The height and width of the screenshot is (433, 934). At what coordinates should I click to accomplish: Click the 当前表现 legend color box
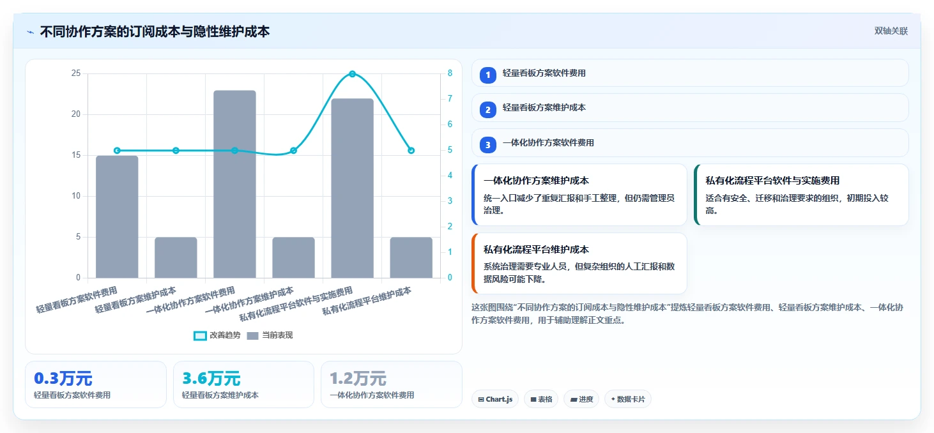(253, 335)
